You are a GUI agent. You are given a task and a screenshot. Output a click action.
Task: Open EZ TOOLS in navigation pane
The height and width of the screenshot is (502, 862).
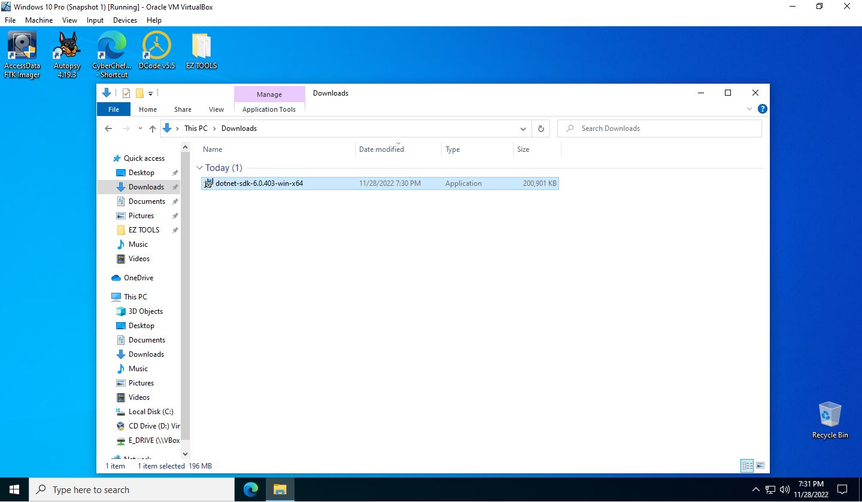[x=144, y=230]
